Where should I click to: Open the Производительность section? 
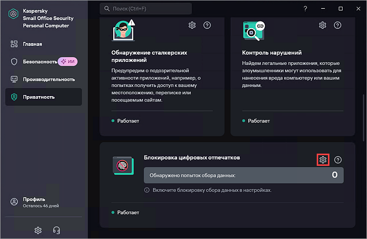point(43,80)
